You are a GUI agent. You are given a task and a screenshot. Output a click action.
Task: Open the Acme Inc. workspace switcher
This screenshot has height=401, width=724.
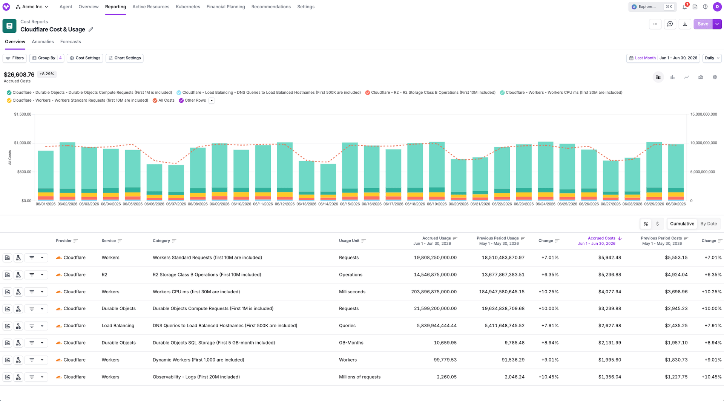[x=32, y=7]
